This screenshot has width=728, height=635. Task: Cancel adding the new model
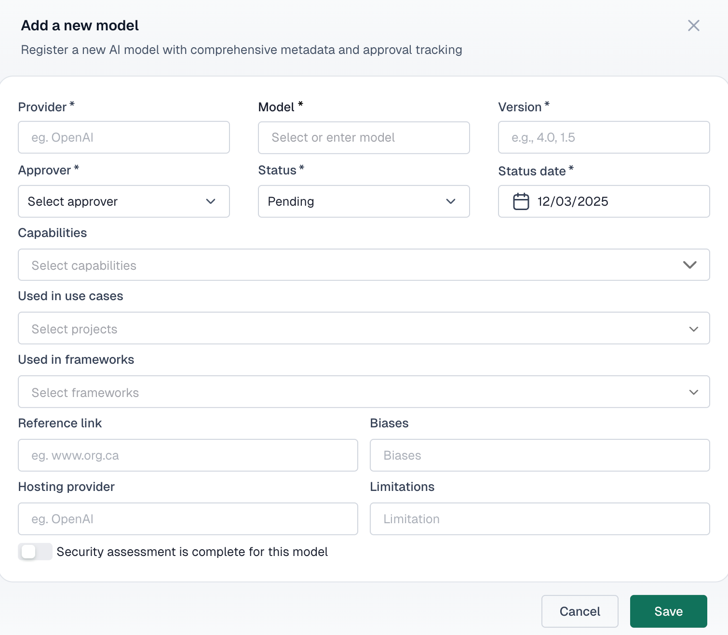580,611
